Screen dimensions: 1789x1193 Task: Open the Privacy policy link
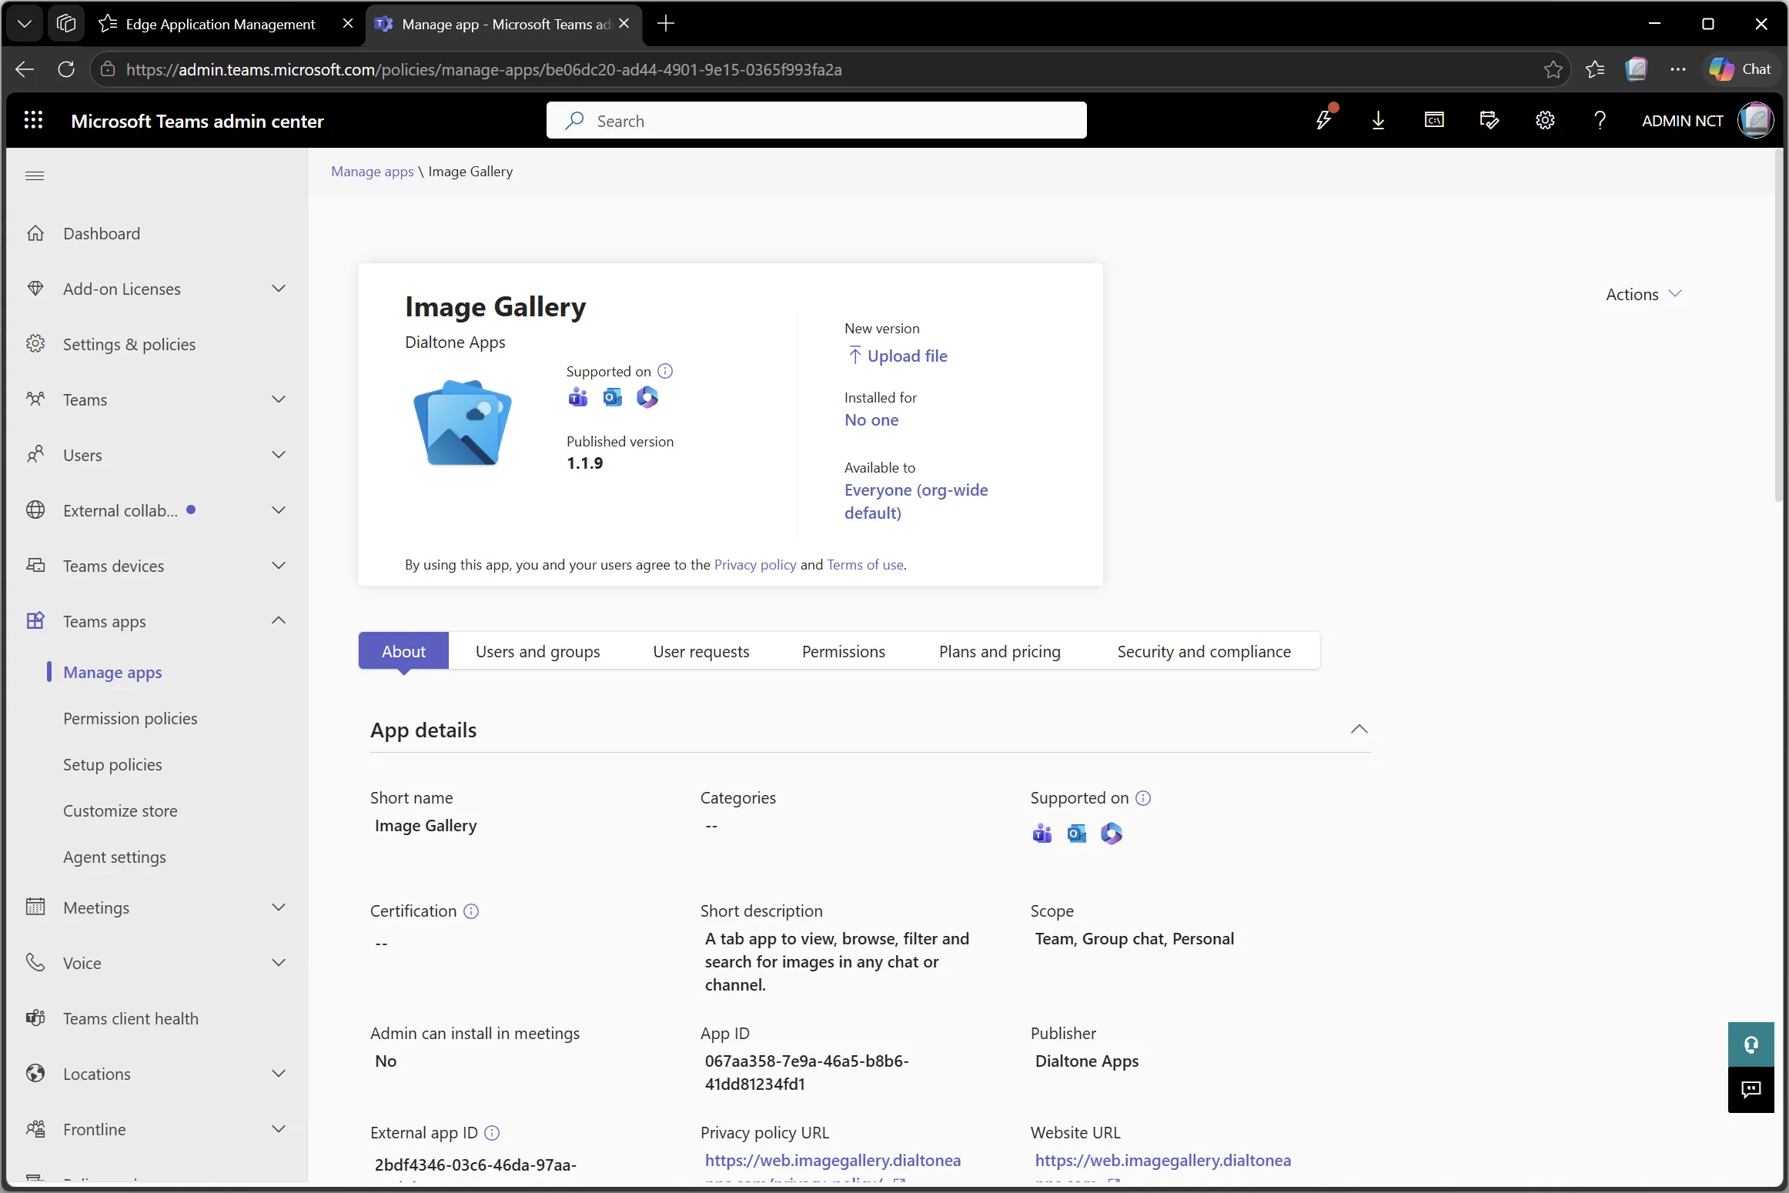coord(755,565)
